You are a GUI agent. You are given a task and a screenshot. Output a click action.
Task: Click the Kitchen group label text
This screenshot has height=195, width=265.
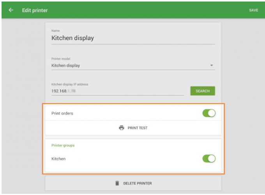(x=58, y=159)
